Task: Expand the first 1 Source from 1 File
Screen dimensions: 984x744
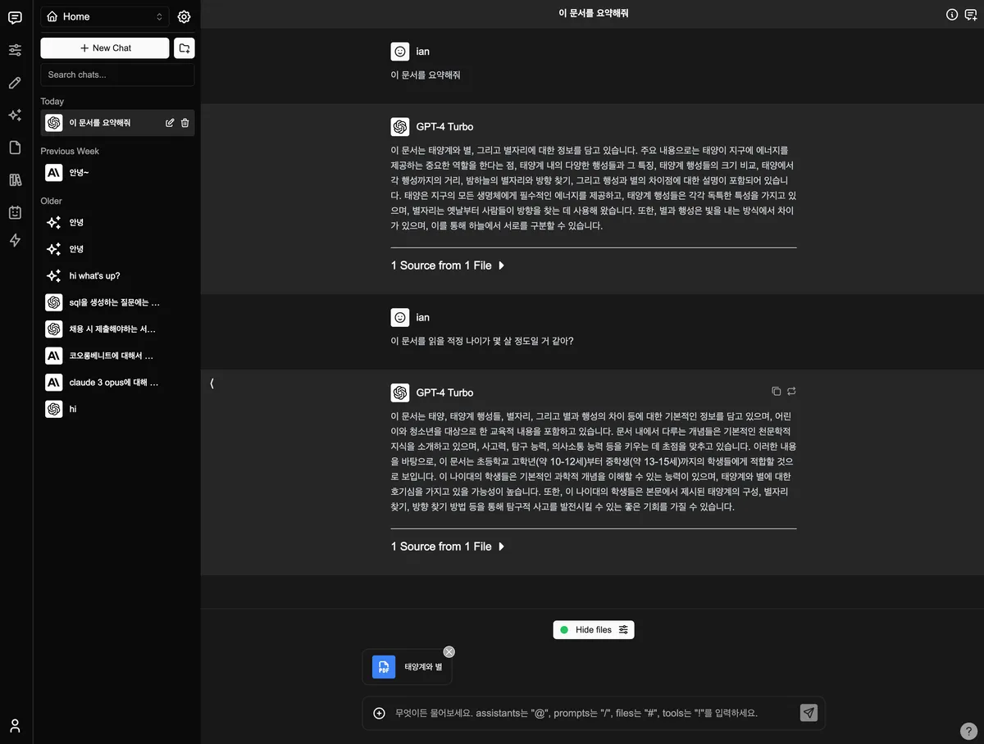Action: tap(448, 265)
